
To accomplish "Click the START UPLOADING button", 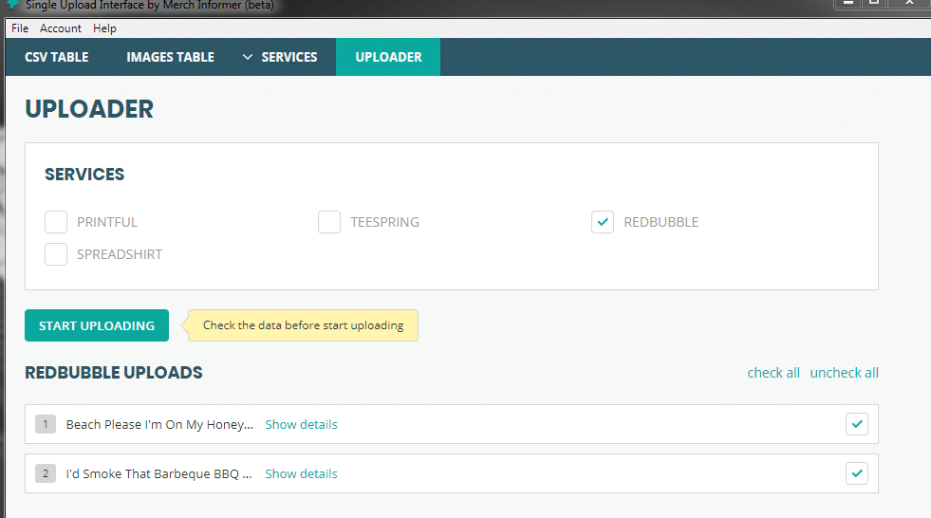I will tap(97, 325).
